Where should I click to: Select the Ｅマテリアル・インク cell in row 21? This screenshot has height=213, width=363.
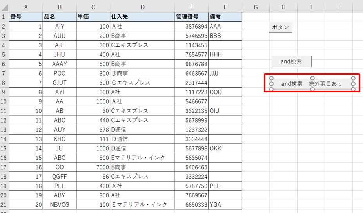[142, 205]
